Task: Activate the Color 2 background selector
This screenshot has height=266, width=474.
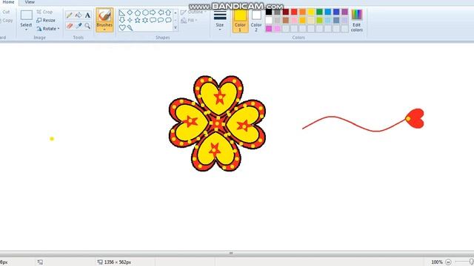Action: (256, 21)
